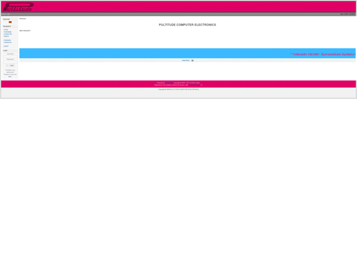Open PHP-Fusion link in the footer
This screenshot has width=357, height=267.
[x=169, y=83]
